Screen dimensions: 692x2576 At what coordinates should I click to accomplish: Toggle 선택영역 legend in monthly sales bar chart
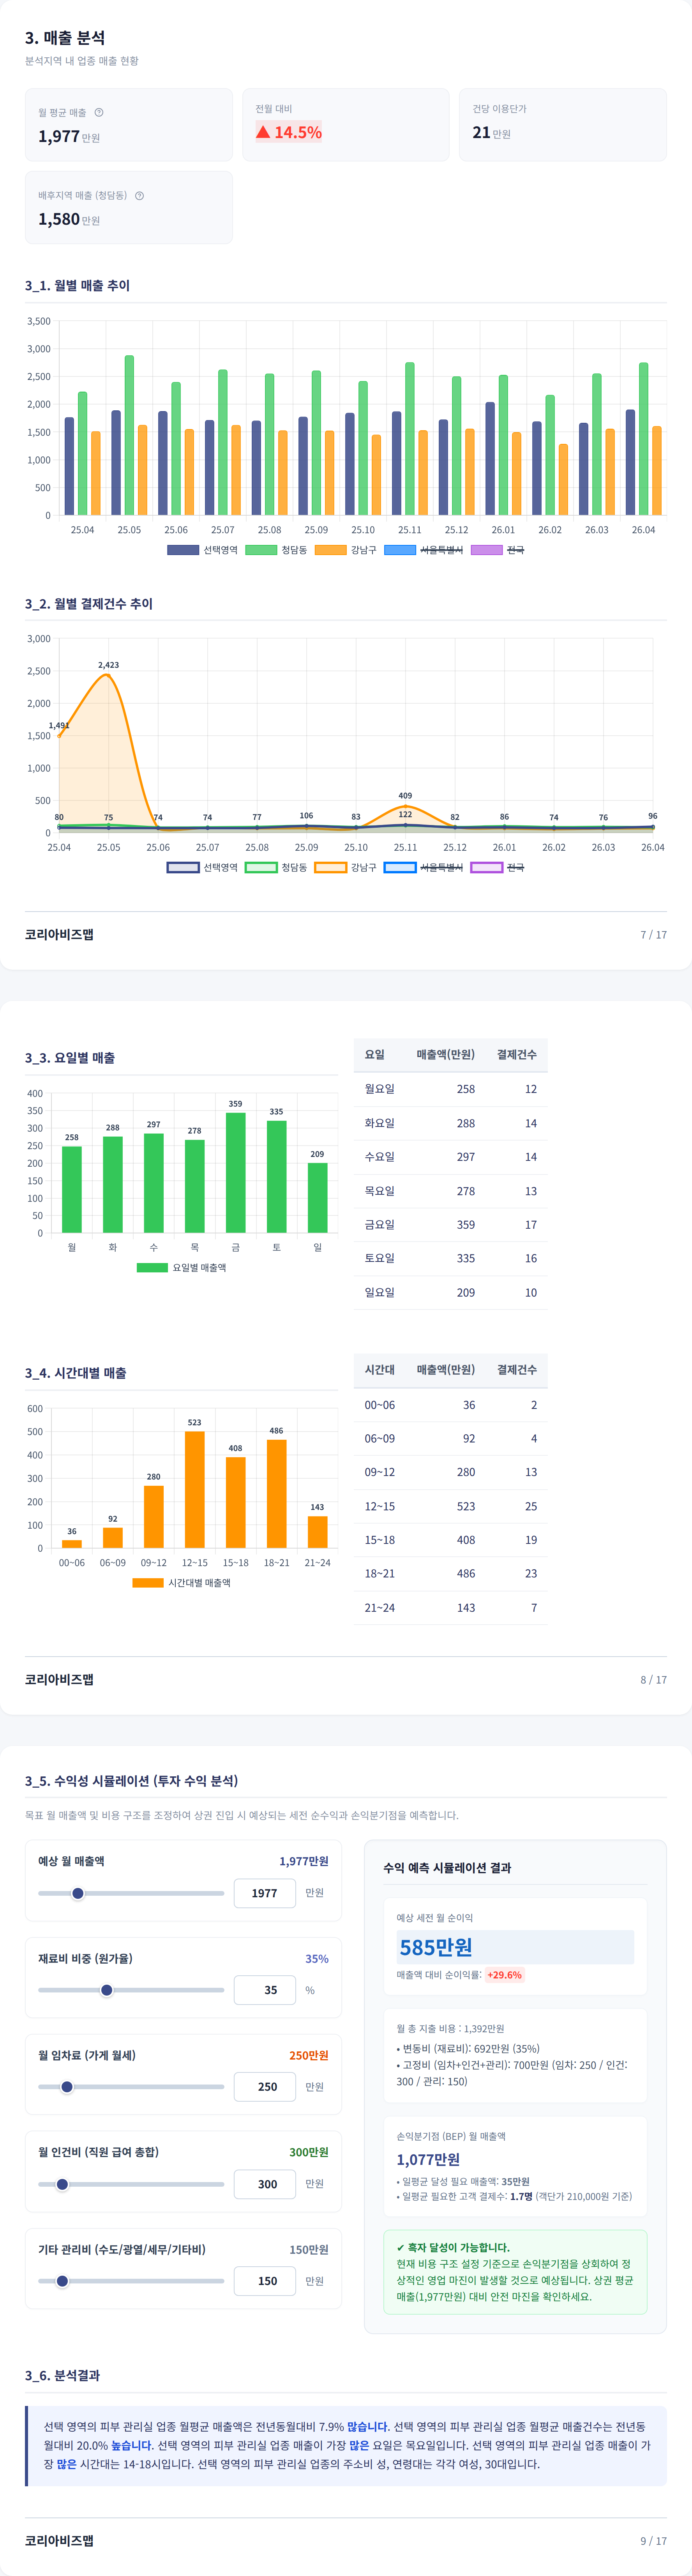point(203,550)
